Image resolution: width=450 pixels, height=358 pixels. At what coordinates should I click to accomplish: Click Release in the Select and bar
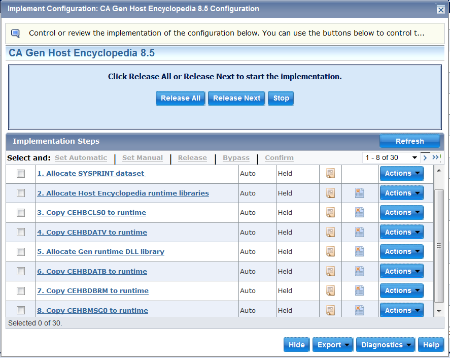pos(192,158)
